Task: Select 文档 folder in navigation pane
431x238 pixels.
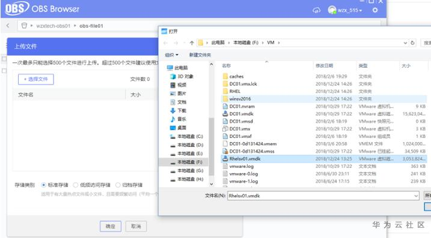Action: [178, 102]
